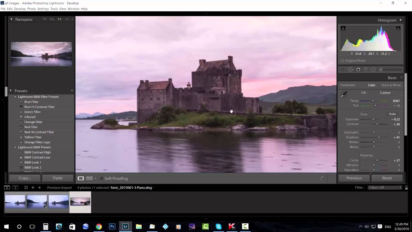Open the Filters Off dropdown

(x=385, y=188)
